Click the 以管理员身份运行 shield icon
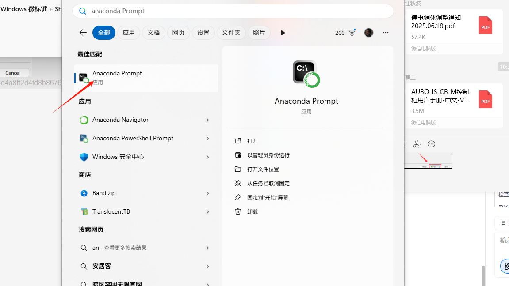This screenshot has width=509, height=286. [x=238, y=155]
